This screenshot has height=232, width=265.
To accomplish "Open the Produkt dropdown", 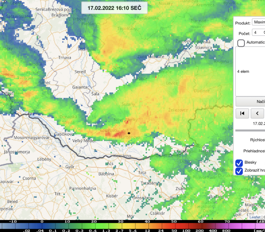I will point(258,22).
